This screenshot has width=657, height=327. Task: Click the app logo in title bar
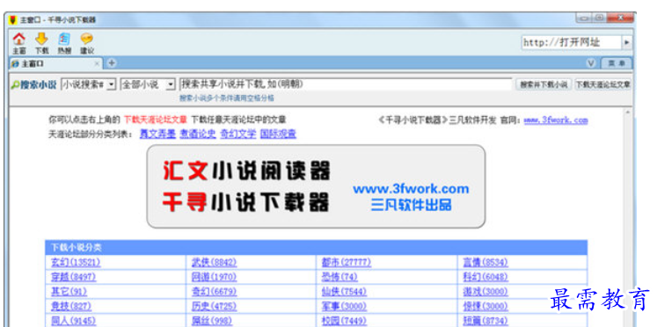[13, 19]
